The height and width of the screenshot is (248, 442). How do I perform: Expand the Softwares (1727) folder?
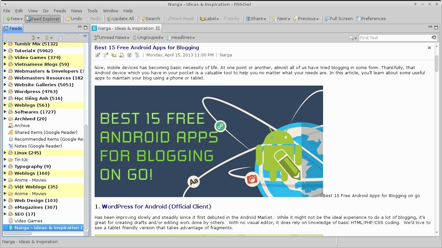[5, 112]
